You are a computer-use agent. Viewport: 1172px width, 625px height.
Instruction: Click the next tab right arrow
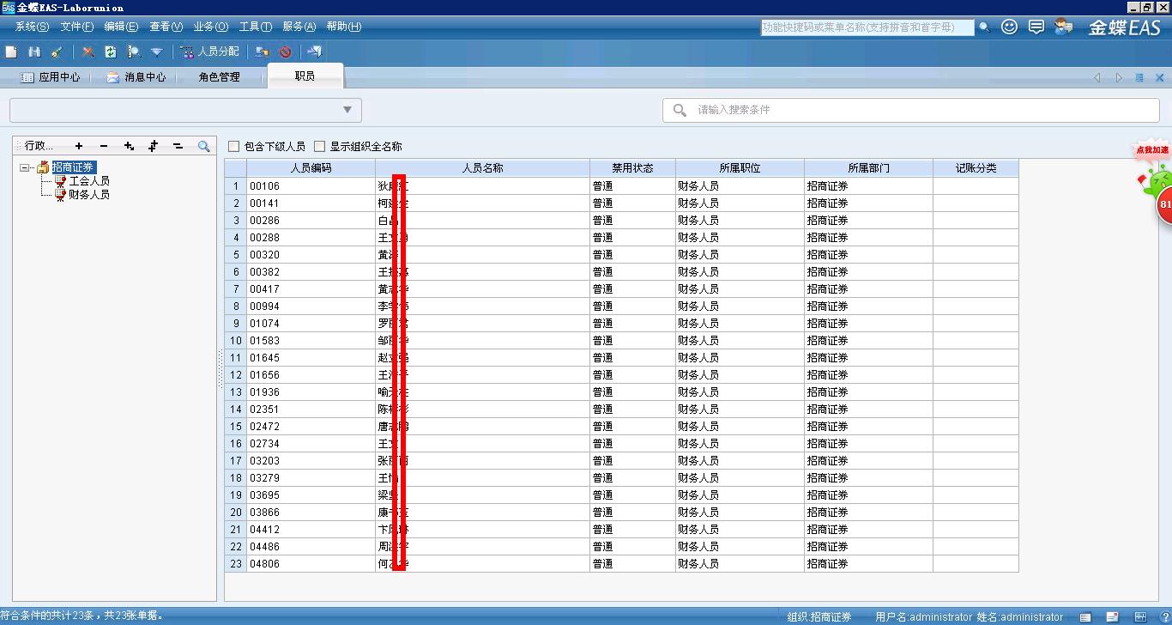[1119, 77]
